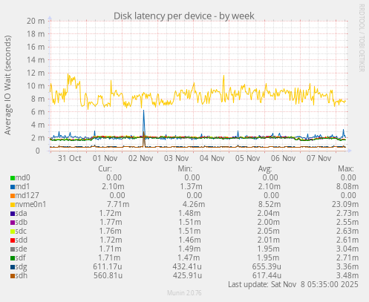Select the sdf legend label
369x302 pixels.
[21, 257]
